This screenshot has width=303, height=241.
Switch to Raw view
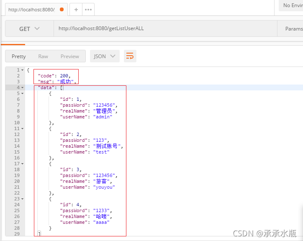click(43, 56)
